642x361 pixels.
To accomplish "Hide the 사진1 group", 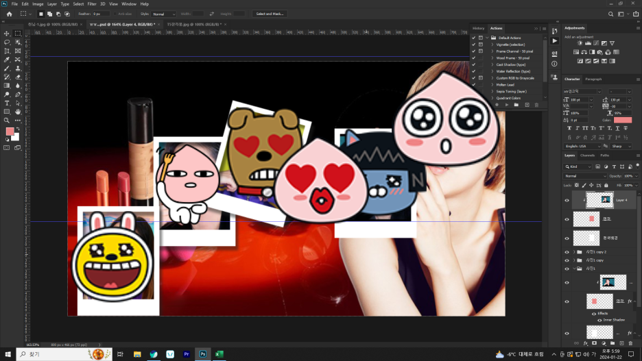I will pyautogui.click(x=567, y=269).
